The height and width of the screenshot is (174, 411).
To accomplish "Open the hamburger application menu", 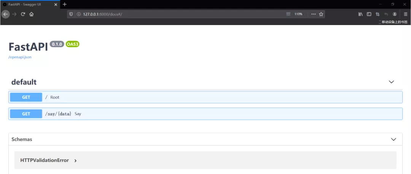I will (406, 14).
